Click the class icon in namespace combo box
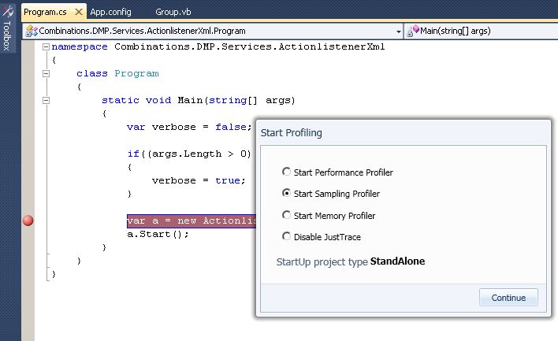Screen dimensions: 558x341 (32, 31)
